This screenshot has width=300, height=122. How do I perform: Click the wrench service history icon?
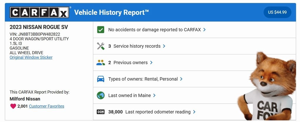(101, 46)
